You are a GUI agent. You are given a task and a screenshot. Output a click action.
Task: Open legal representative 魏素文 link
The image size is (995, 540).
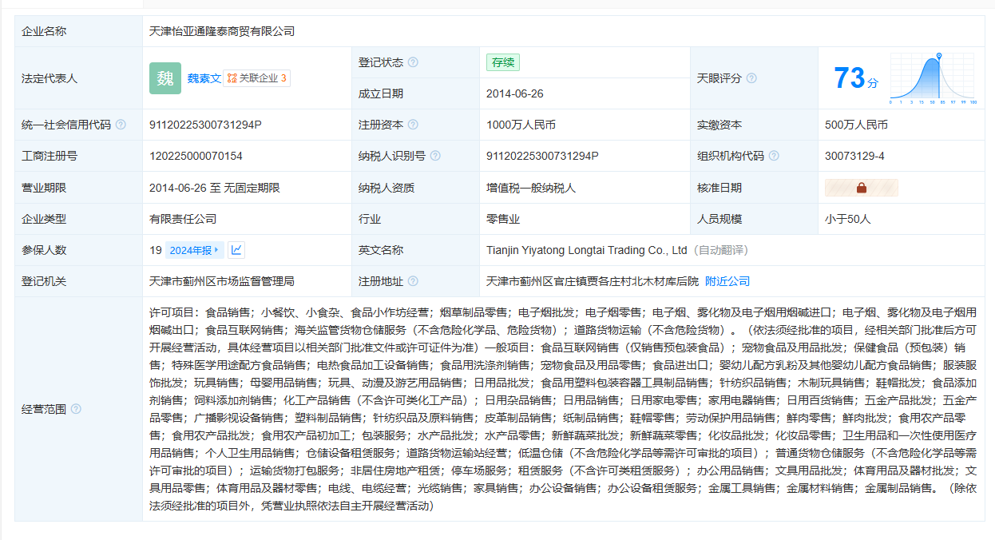click(x=204, y=78)
